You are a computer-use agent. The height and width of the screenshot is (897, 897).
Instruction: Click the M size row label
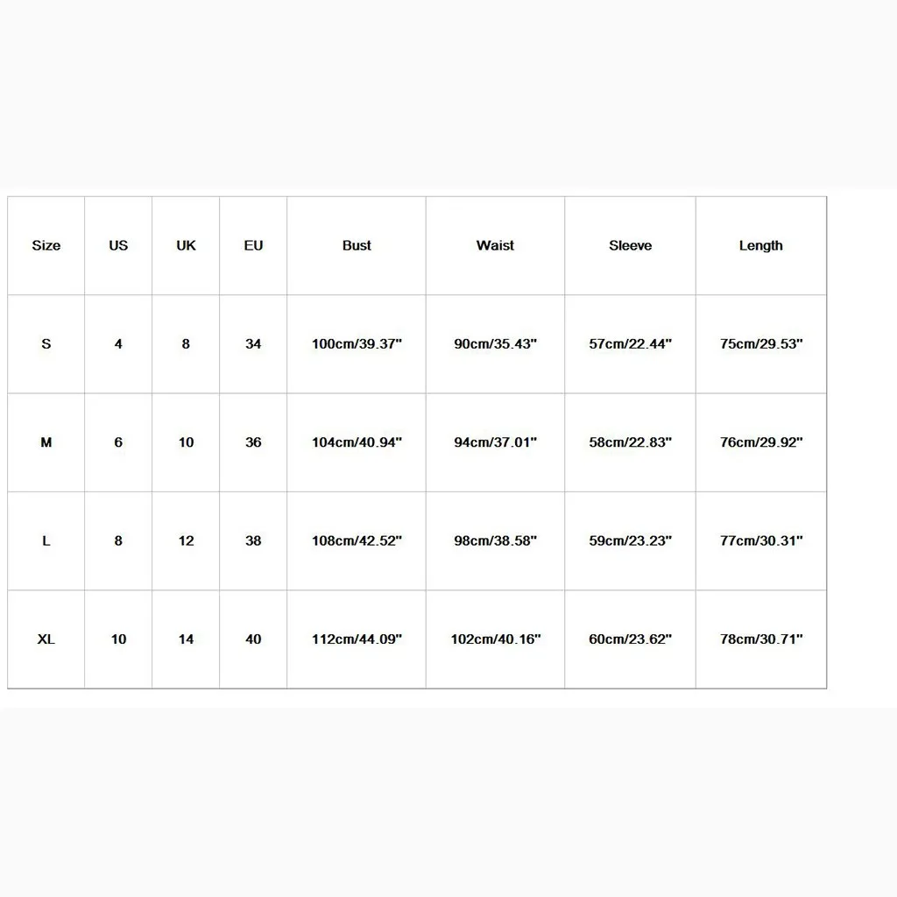click(x=46, y=442)
